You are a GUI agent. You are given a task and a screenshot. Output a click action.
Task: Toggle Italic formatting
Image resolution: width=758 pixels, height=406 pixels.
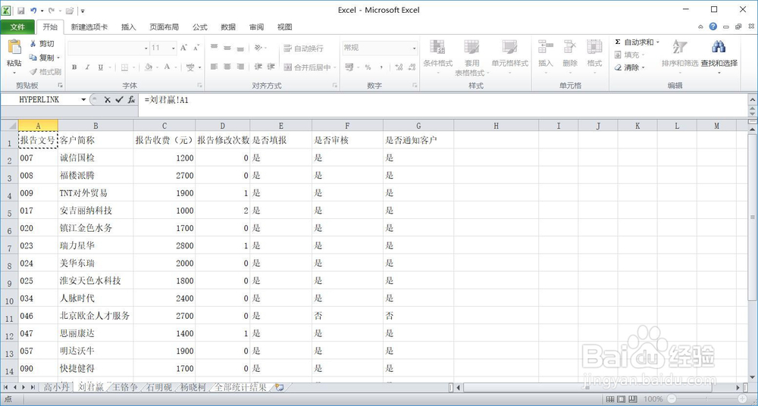point(87,67)
